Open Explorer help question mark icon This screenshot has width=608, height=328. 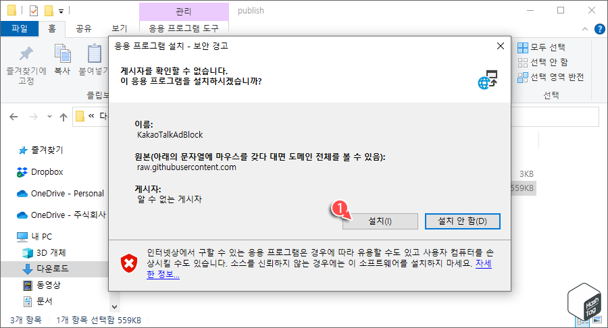tap(599, 29)
